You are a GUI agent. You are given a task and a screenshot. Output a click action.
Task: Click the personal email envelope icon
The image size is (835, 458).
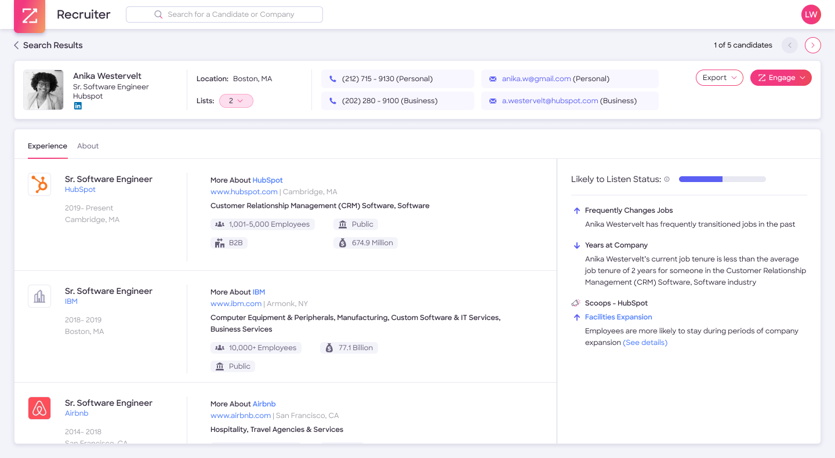click(x=493, y=79)
